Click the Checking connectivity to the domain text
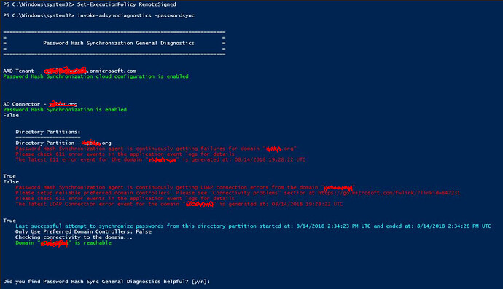This screenshot has width=503, height=289. coord(74,237)
